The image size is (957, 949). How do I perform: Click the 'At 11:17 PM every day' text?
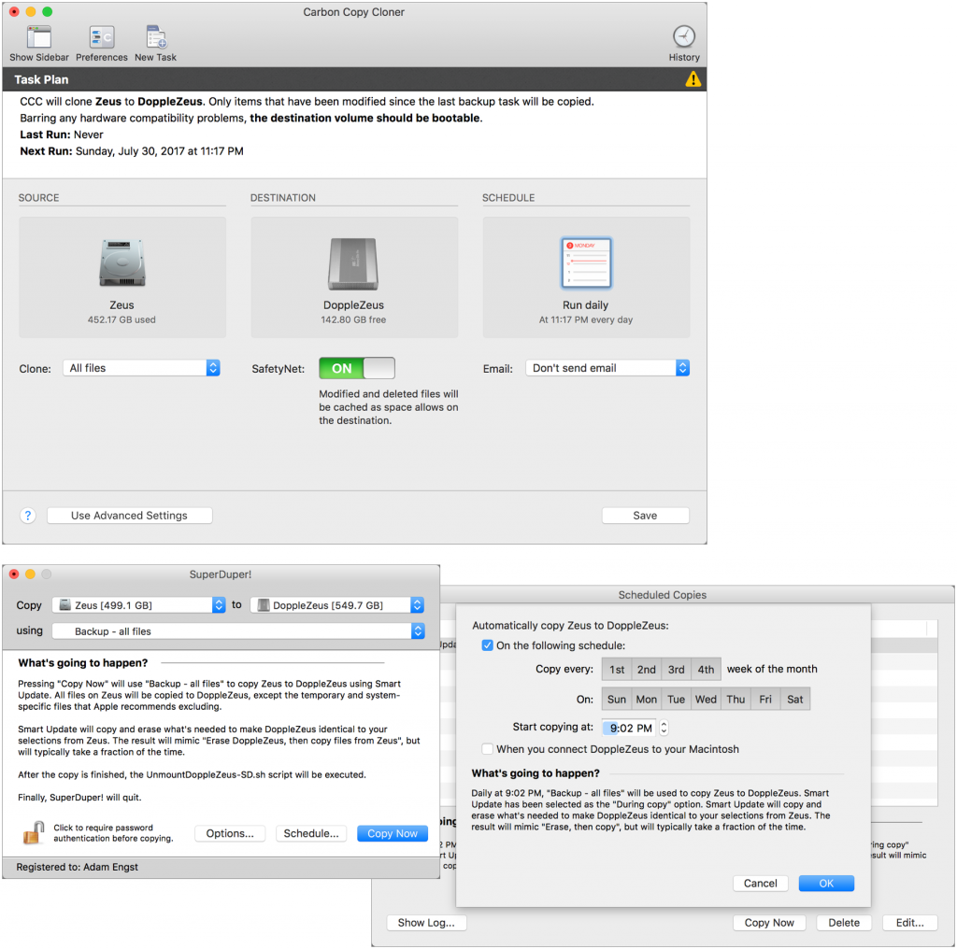pos(586,319)
